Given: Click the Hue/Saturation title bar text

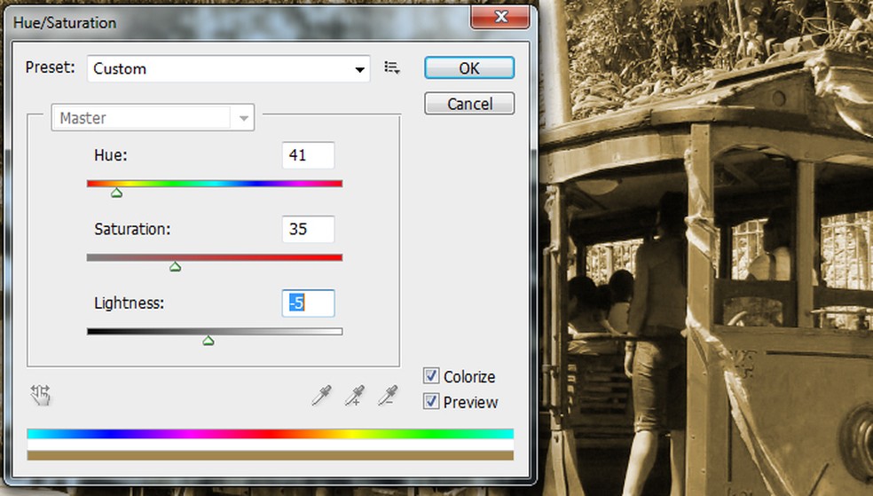Looking at the screenshot, I should 65,23.
